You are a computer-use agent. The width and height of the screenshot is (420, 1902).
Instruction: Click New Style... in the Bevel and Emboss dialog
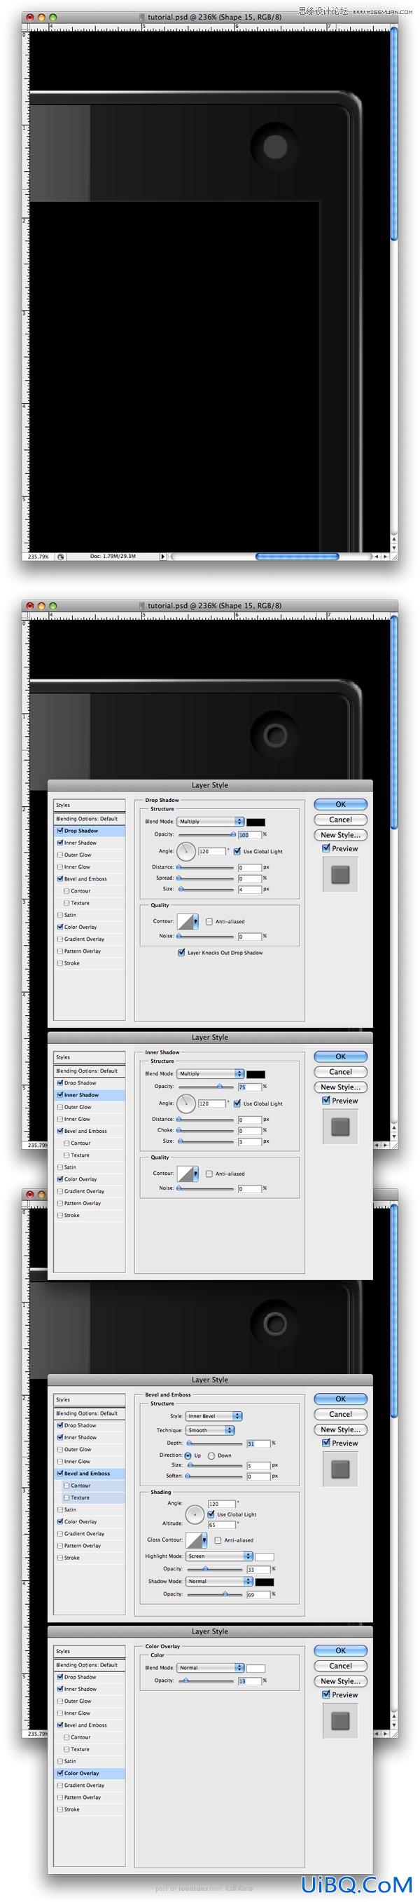(340, 1429)
